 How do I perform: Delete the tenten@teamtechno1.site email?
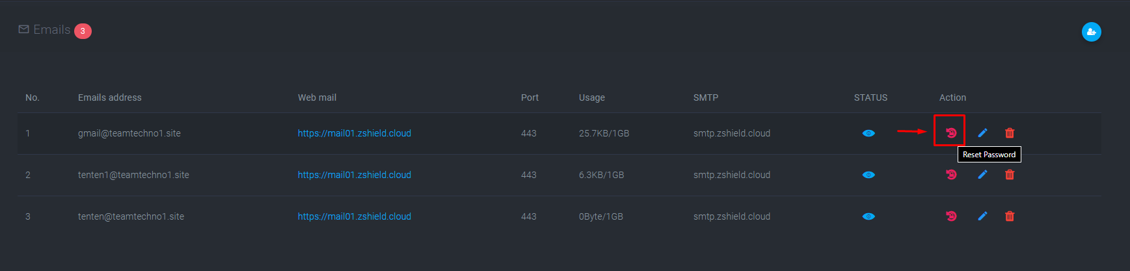pos(1010,216)
